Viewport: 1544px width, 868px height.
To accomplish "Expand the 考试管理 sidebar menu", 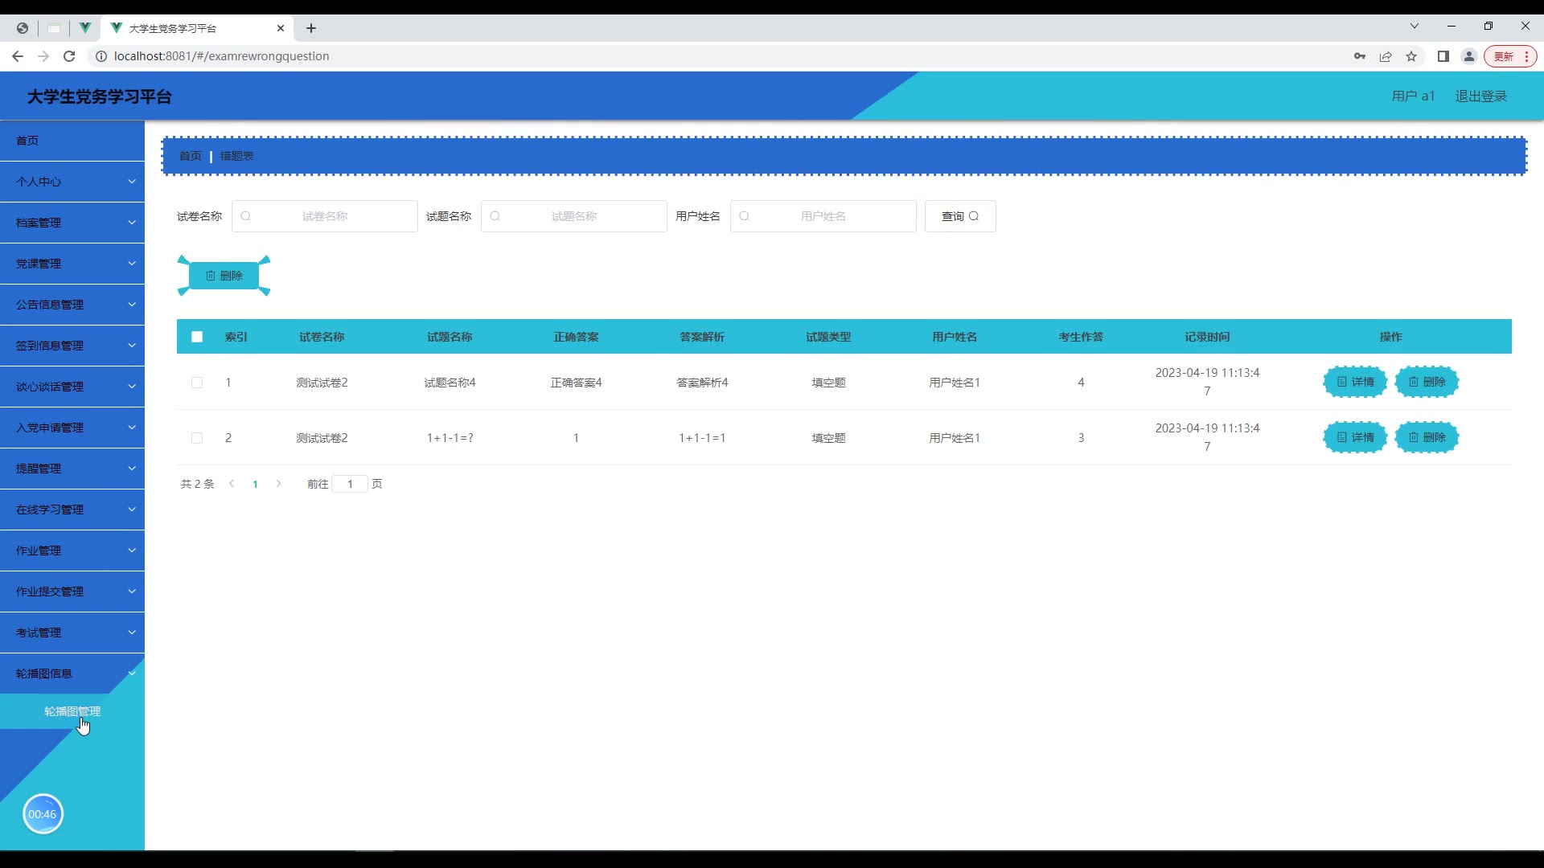I will pyautogui.click(x=72, y=633).
